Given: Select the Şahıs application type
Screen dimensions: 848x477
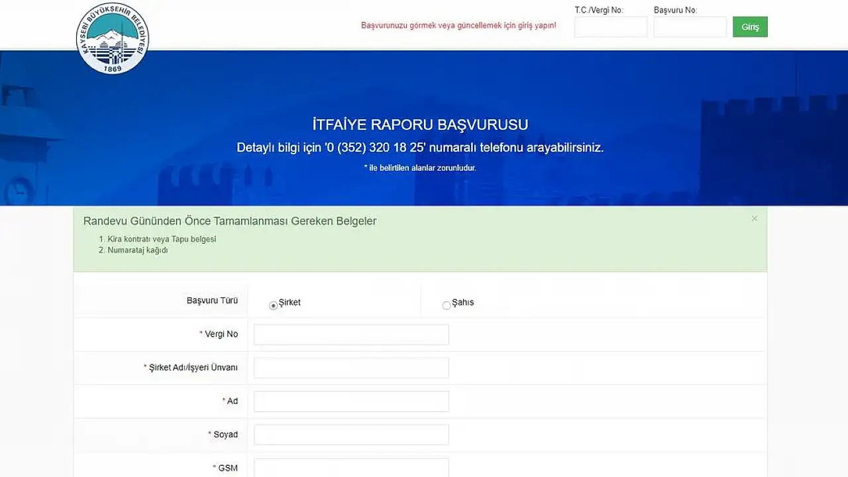Looking at the screenshot, I should (x=447, y=305).
